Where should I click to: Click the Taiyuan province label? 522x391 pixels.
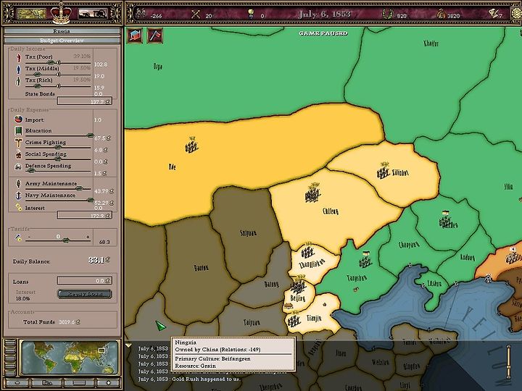coord(252,322)
